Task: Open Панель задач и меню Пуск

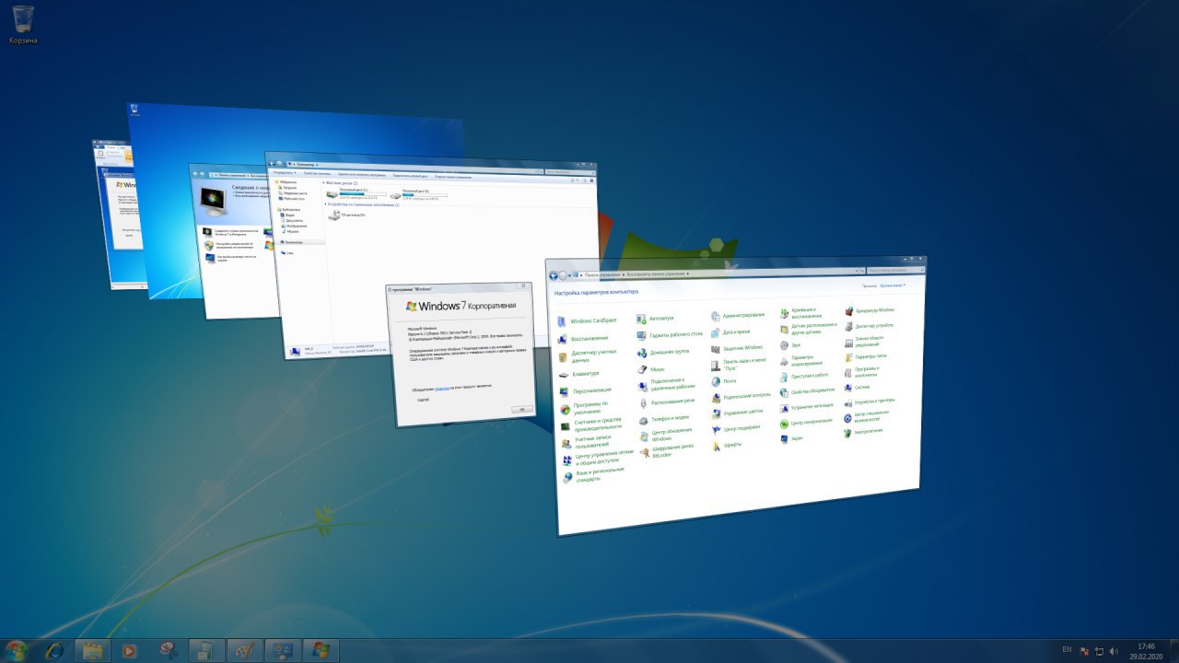Action: [x=739, y=365]
